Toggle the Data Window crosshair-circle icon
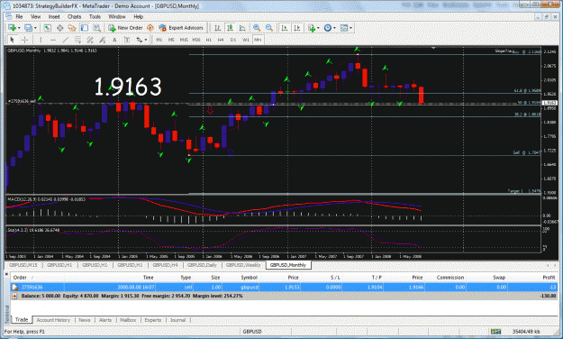This screenshot has width=563, height=339. (x=60, y=28)
